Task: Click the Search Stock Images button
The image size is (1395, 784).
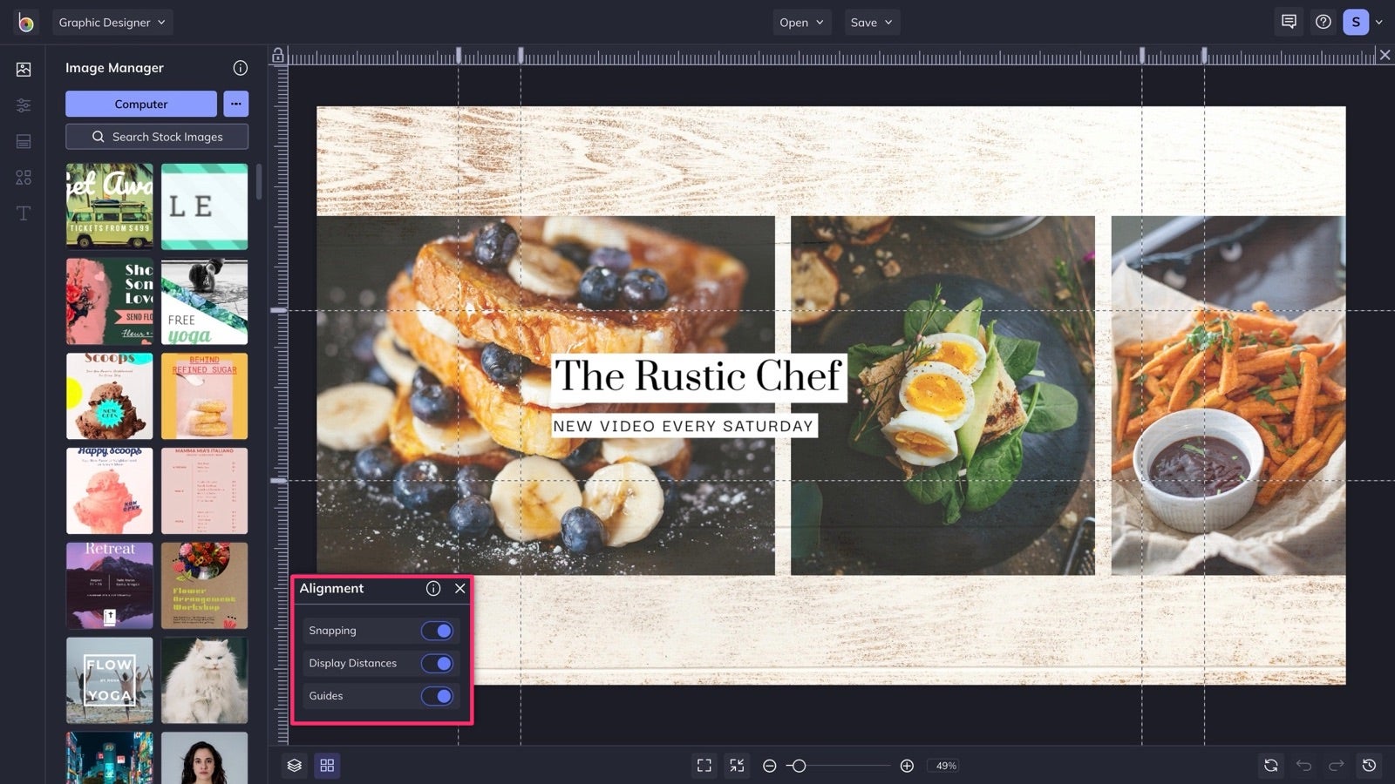Action: pyautogui.click(x=157, y=136)
